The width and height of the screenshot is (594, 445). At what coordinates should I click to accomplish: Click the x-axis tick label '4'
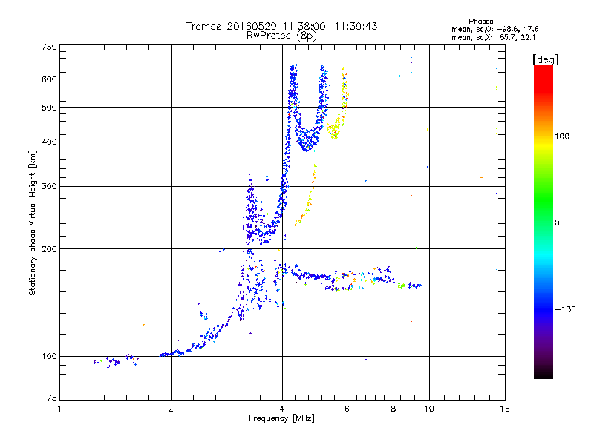coord(282,409)
